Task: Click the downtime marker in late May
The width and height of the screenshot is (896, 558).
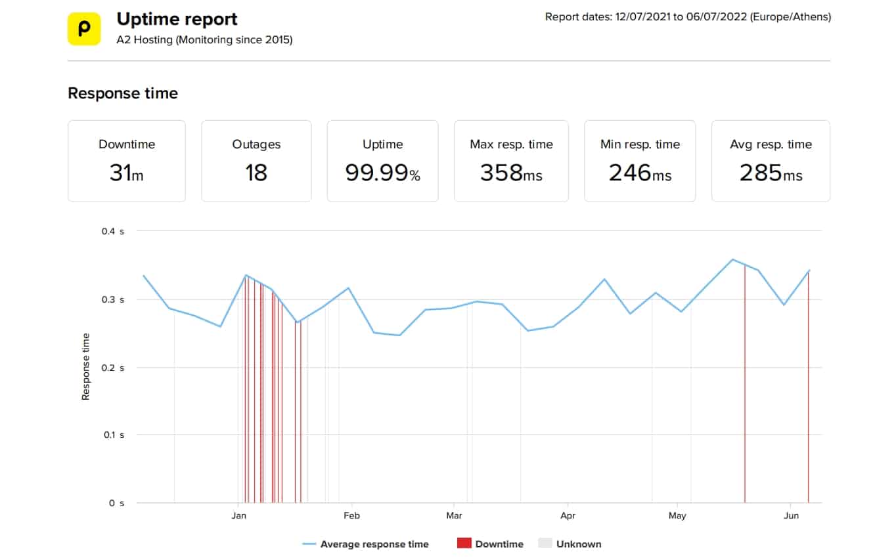Action: 745,384
